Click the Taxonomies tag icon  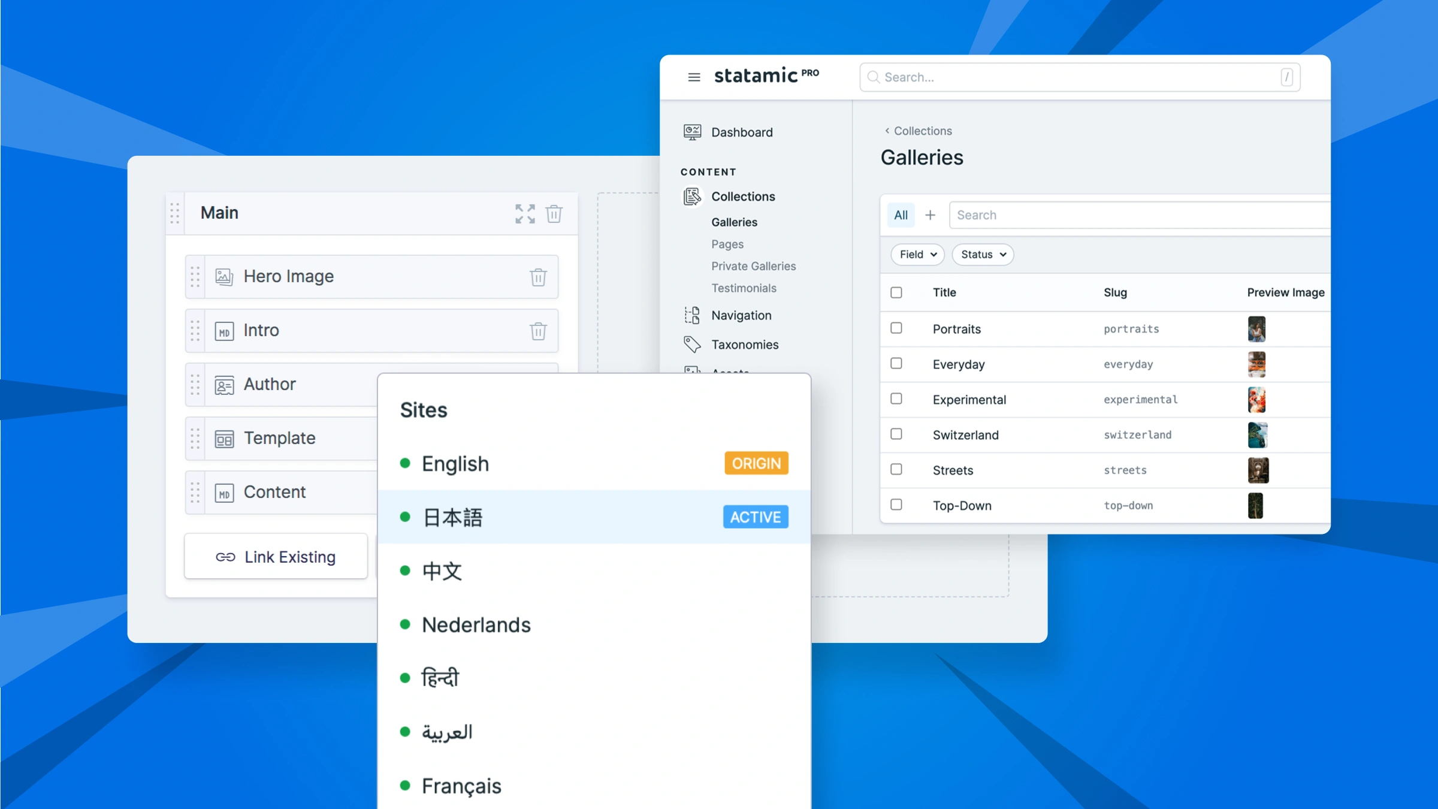(x=692, y=345)
